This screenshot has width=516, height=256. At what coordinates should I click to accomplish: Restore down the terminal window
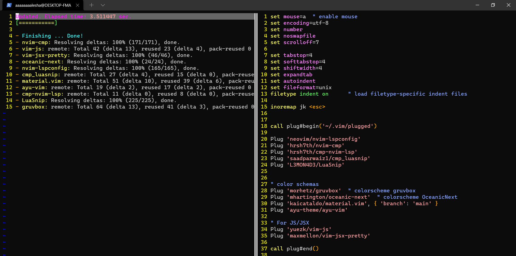pos(493,5)
